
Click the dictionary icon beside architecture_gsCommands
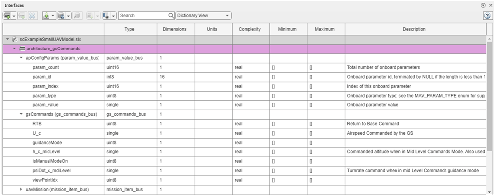pos(22,49)
